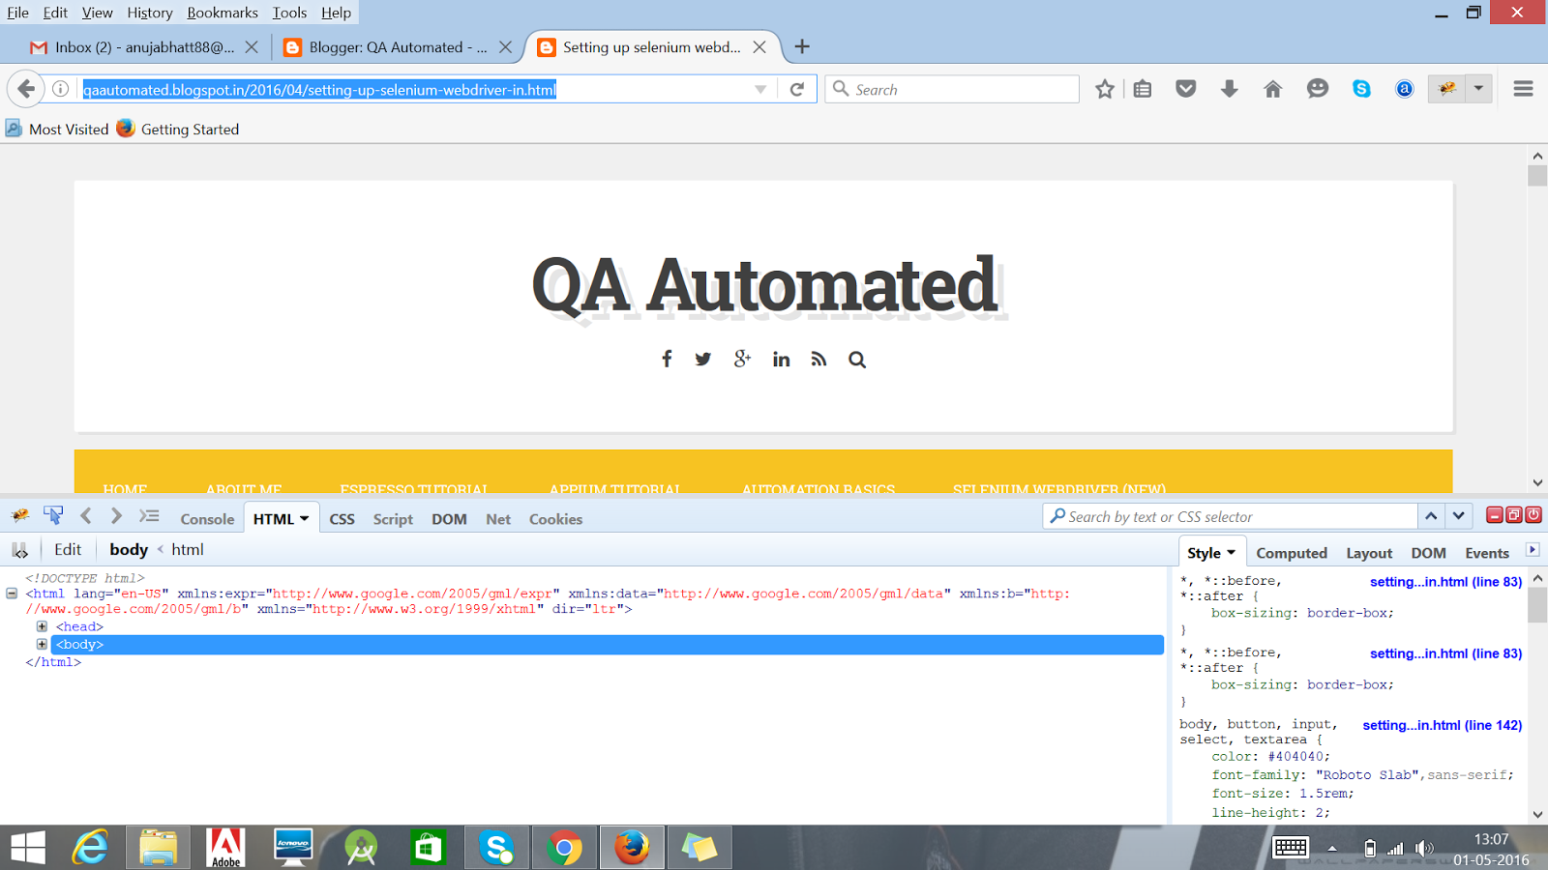Viewport: 1548px width, 870px height.
Task: Open the History menu in menu bar
Action: click(x=150, y=13)
